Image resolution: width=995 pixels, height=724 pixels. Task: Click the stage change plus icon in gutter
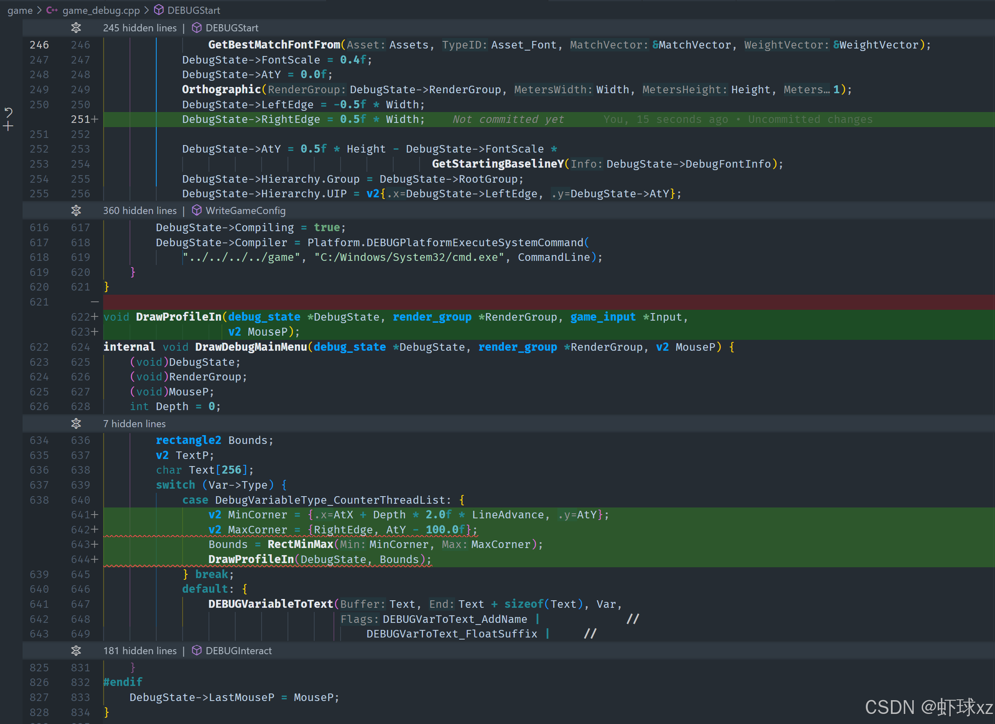click(8, 127)
